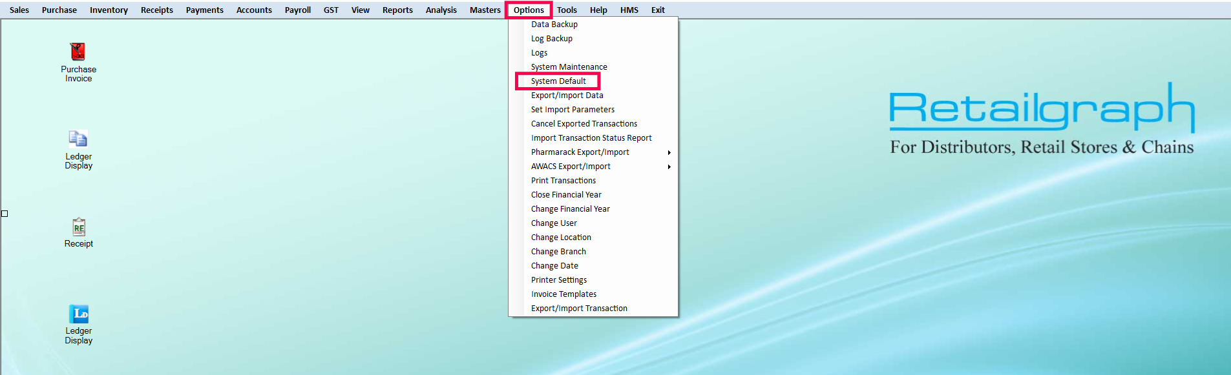Open the Accounts menu
This screenshot has width=1231, height=375.
[254, 10]
